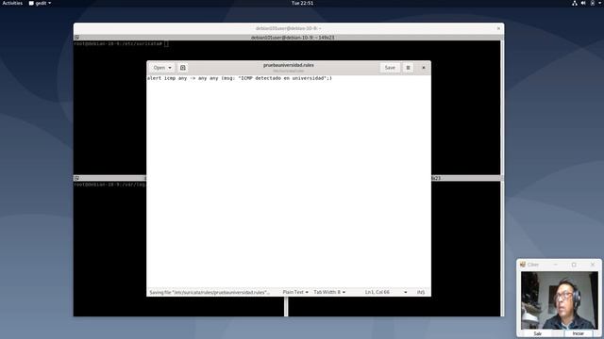This screenshot has width=604, height=339.
Task: Save the pruebauniversidad.rules file
Action: tap(390, 68)
